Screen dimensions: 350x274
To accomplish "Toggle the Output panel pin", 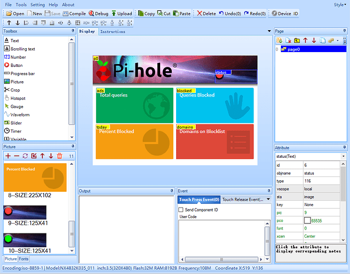I will coord(172,191).
